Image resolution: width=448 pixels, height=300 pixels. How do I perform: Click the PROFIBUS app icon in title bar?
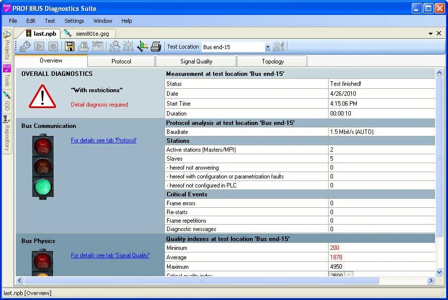pyautogui.click(x=6, y=8)
